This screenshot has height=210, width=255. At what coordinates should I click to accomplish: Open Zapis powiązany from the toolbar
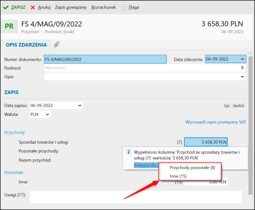pyautogui.click(x=71, y=8)
